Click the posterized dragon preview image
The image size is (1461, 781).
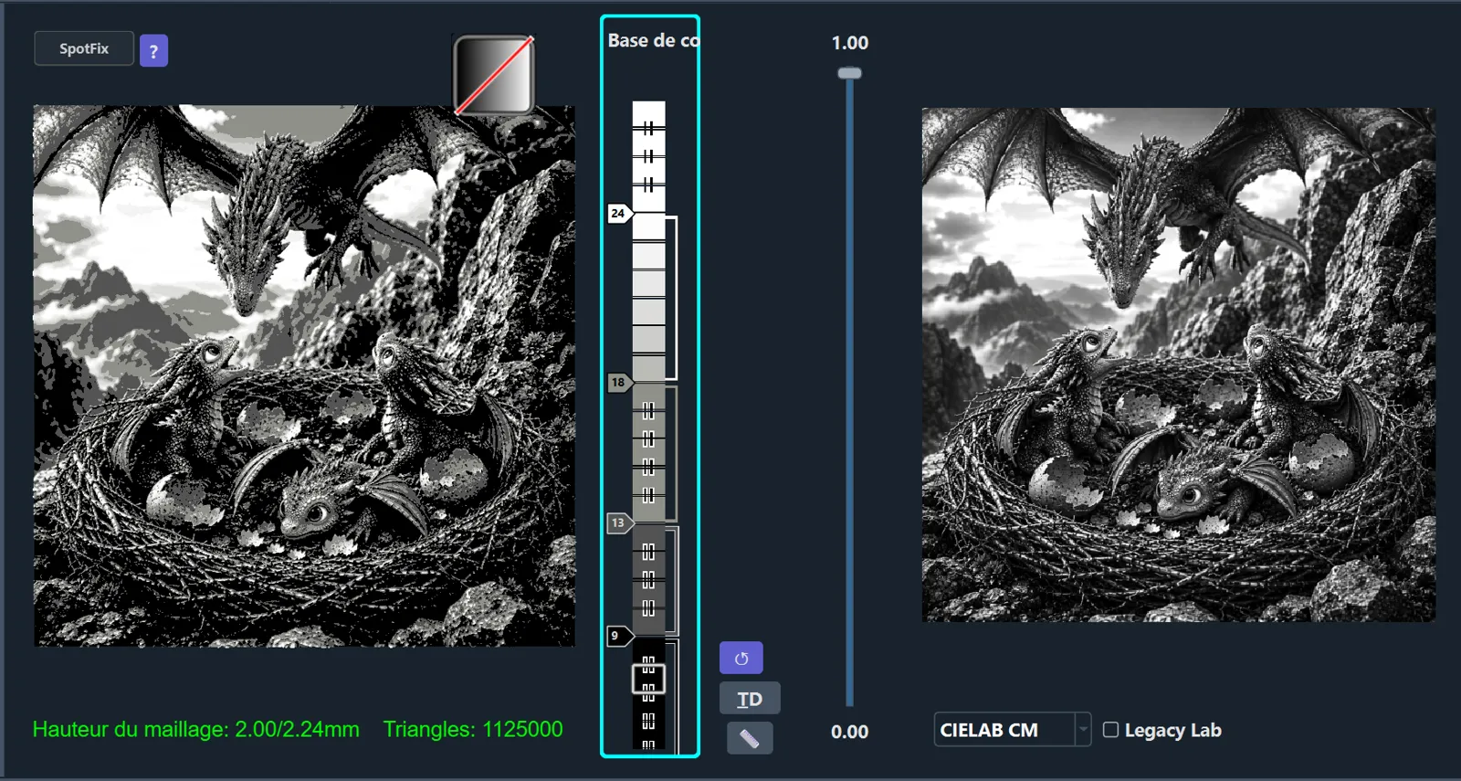tap(304, 375)
